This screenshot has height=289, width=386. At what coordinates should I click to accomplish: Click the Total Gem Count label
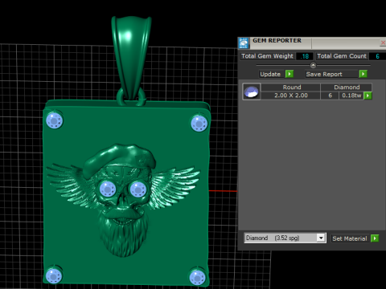[342, 56]
